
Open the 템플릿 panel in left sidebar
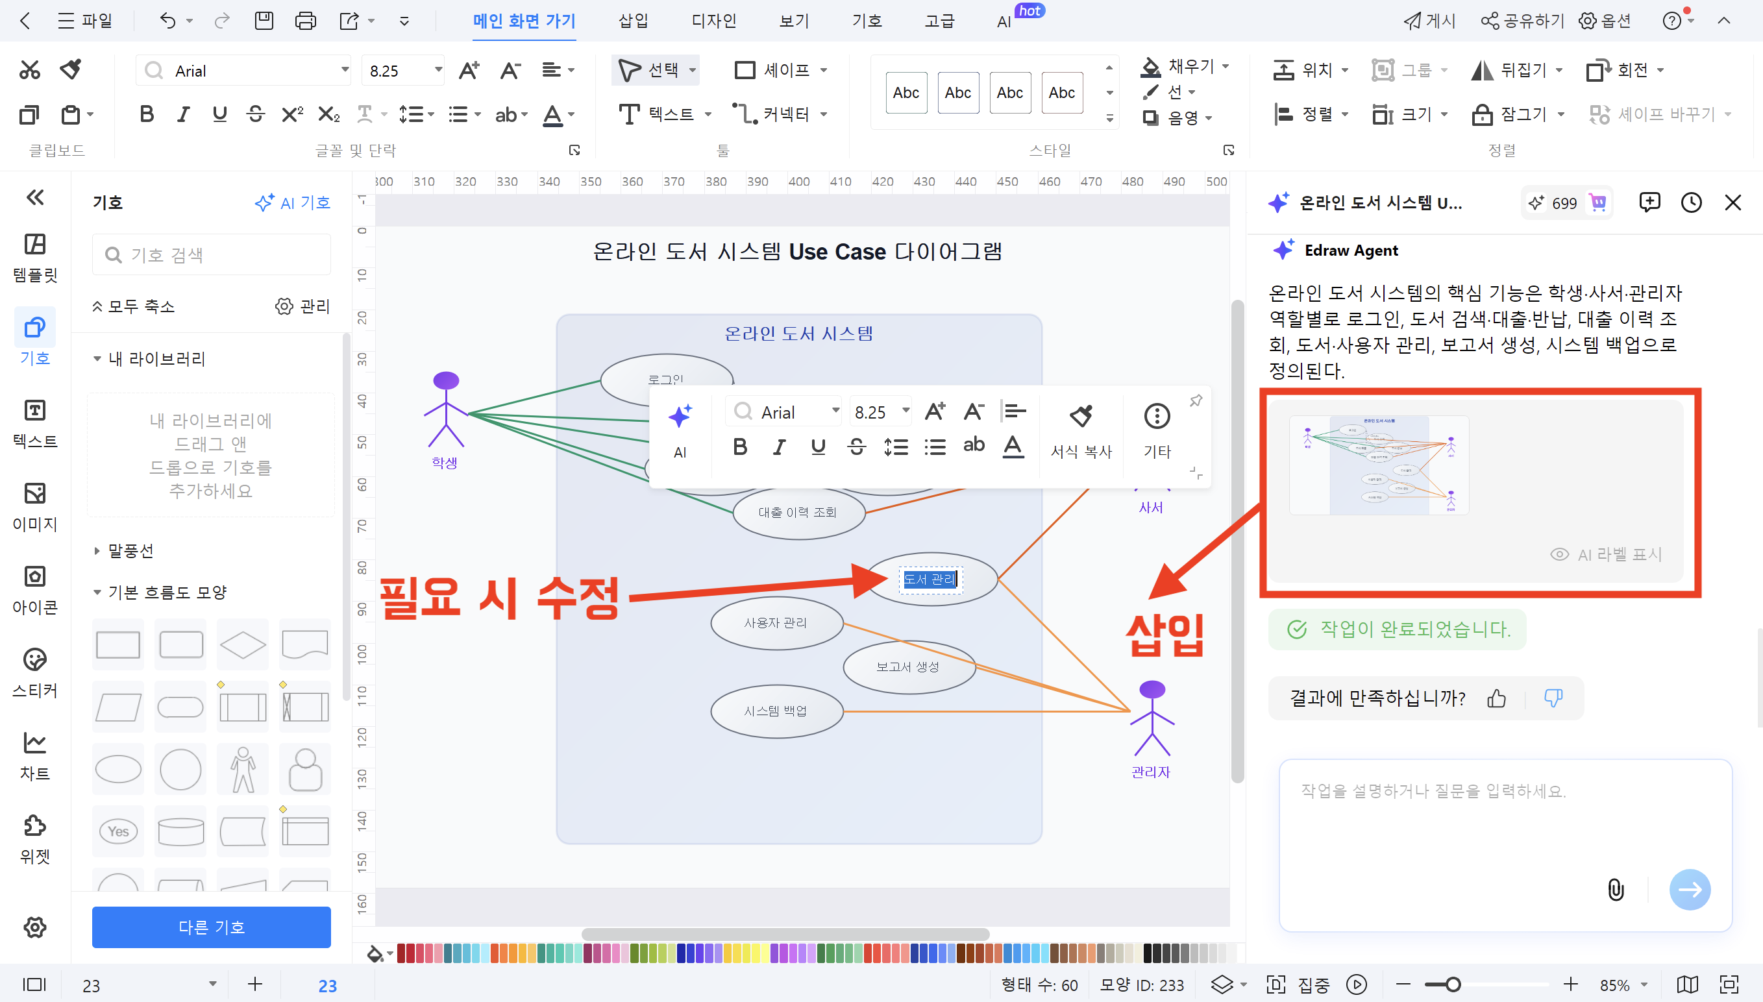click(x=35, y=258)
